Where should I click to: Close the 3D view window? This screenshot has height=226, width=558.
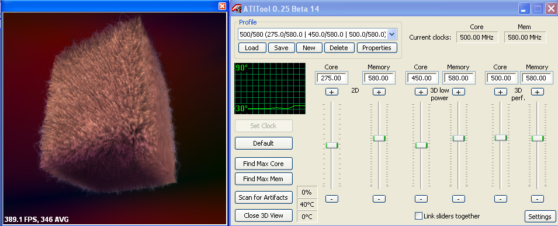222,6
